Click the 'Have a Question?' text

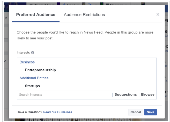[29, 112]
